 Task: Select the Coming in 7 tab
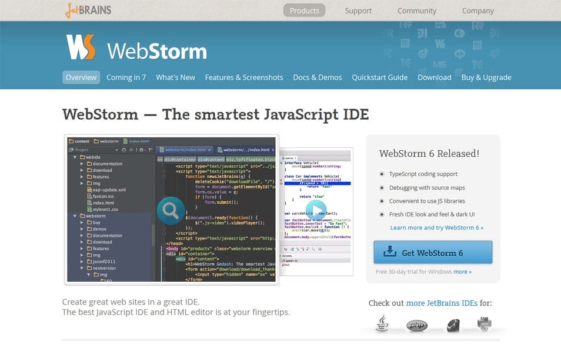126,77
